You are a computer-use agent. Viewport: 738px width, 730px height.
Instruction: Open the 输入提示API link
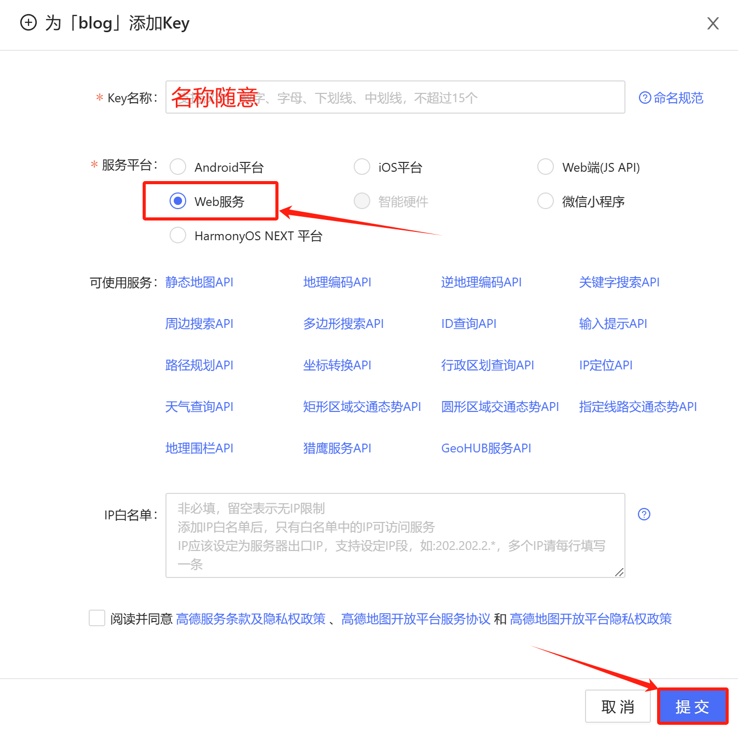(613, 324)
